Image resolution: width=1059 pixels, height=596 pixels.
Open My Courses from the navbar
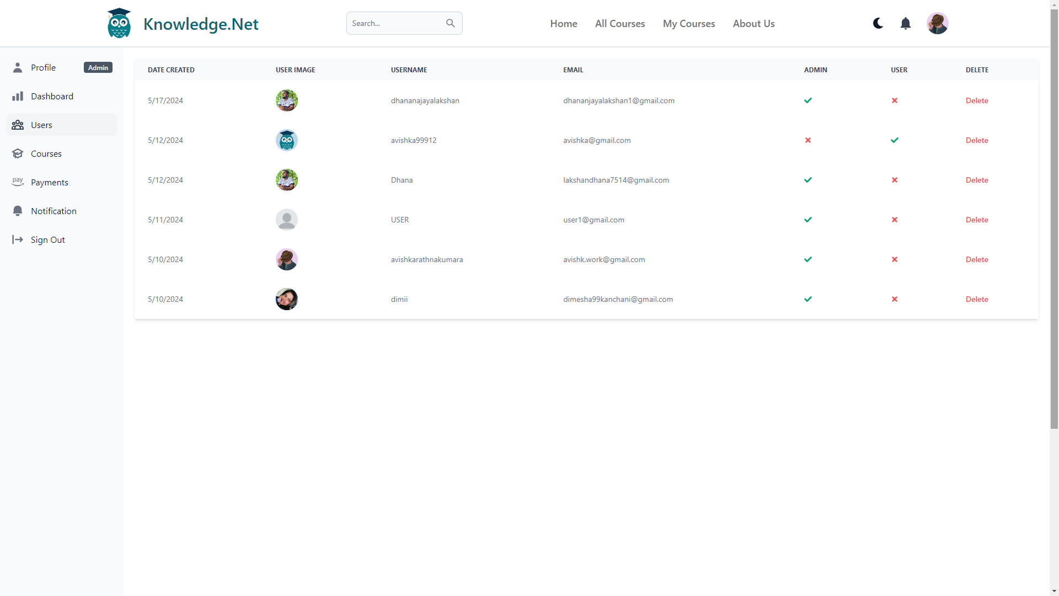(x=689, y=23)
